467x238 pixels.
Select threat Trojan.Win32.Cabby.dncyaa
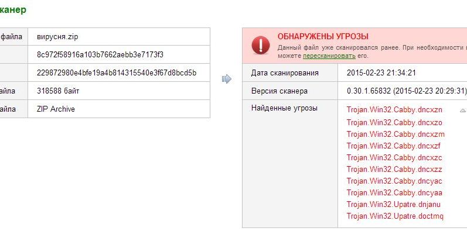click(394, 193)
